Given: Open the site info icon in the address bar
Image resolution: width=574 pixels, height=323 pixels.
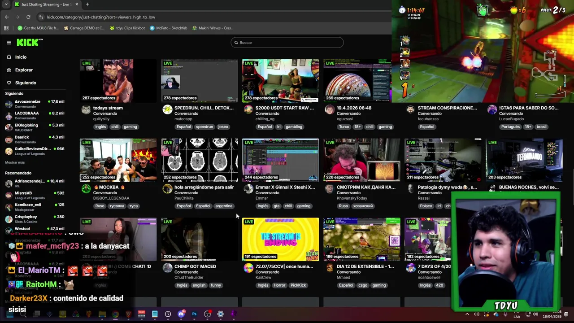Looking at the screenshot, I should [x=41, y=17].
